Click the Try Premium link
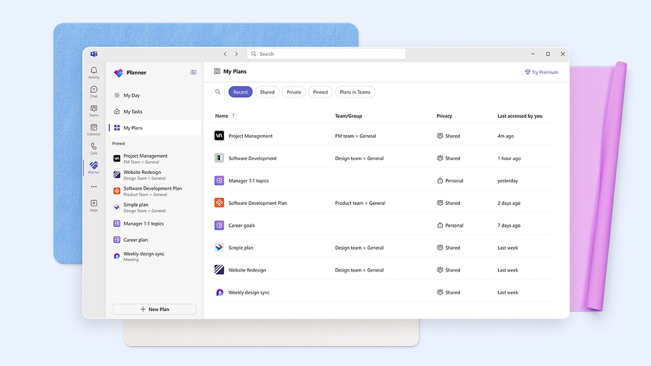The image size is (651, 366). pos(542,72)
